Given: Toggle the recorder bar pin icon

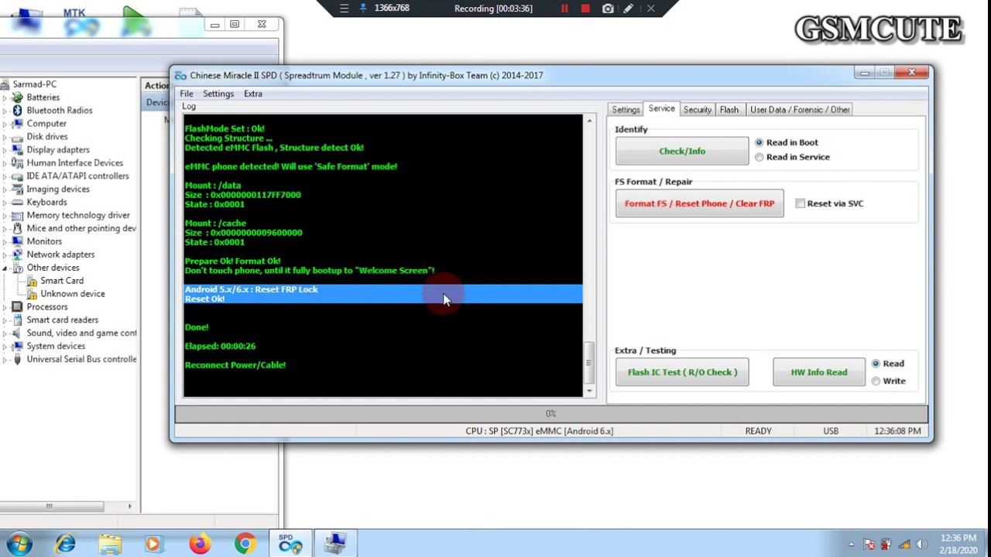Looking at the screenshot, I should point(362,9).
